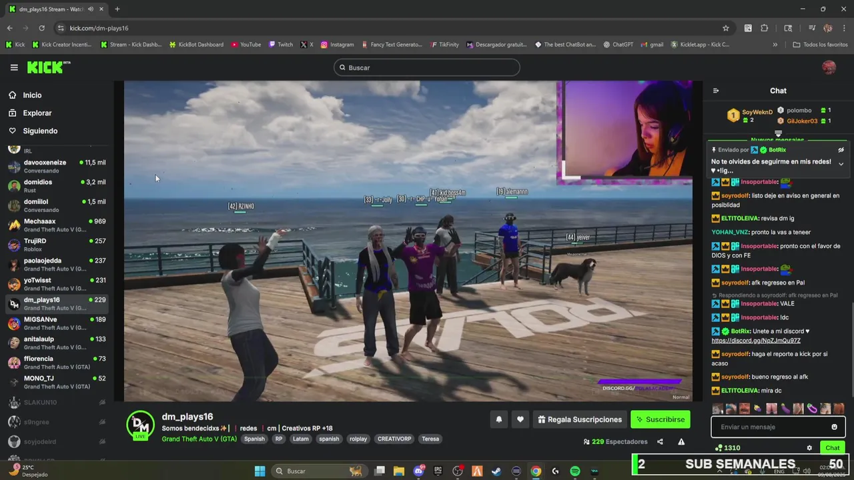The width and height of the screenshot is (854, 480).
Task: Open domidios channel in sidebar
Action: coord(57,186)
